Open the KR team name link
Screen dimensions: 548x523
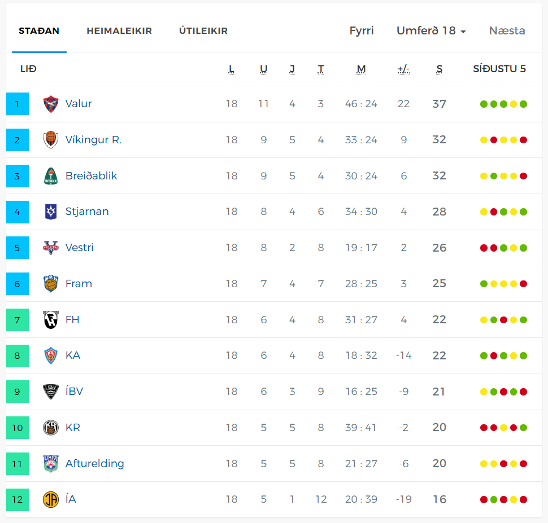click(x=73, y=427)
